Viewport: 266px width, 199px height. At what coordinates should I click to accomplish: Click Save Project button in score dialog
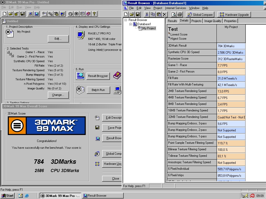[x=112, y=128]
